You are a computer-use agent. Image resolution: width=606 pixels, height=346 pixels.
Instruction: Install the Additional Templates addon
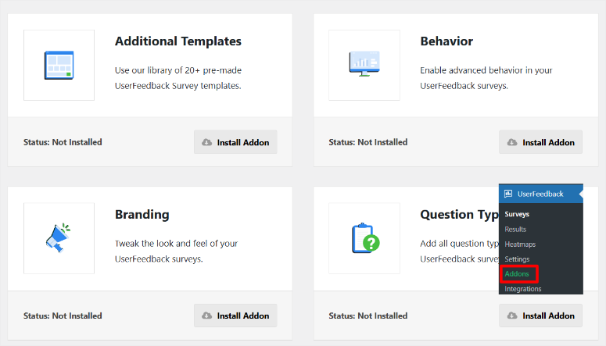tap(235, 142)
